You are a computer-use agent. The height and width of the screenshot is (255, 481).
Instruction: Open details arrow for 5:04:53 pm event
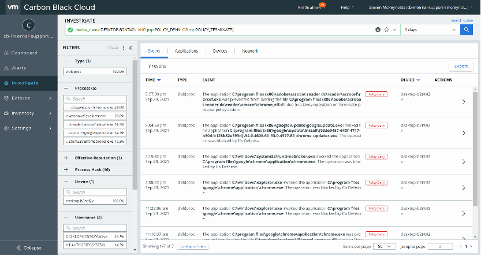[x=464, y=133]
